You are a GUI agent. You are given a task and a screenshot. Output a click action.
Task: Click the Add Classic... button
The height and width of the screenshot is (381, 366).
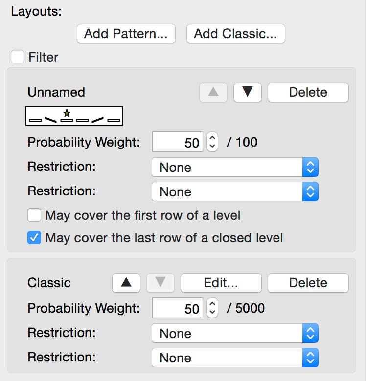(235, 34)
